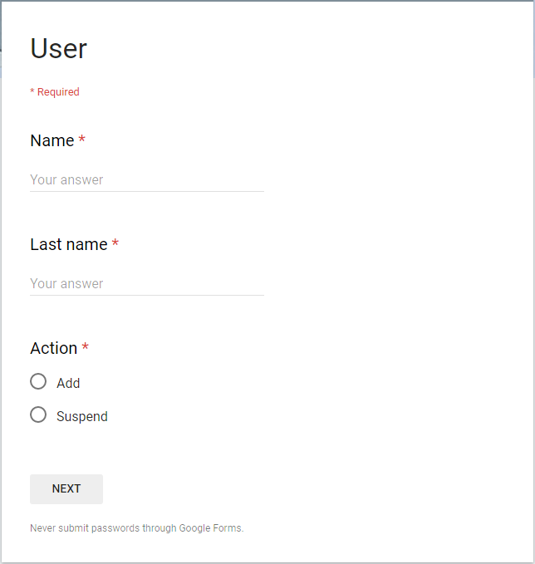Click the "Action" question label
This screenshot has width=535, height=564.
(x=53, y=348)
